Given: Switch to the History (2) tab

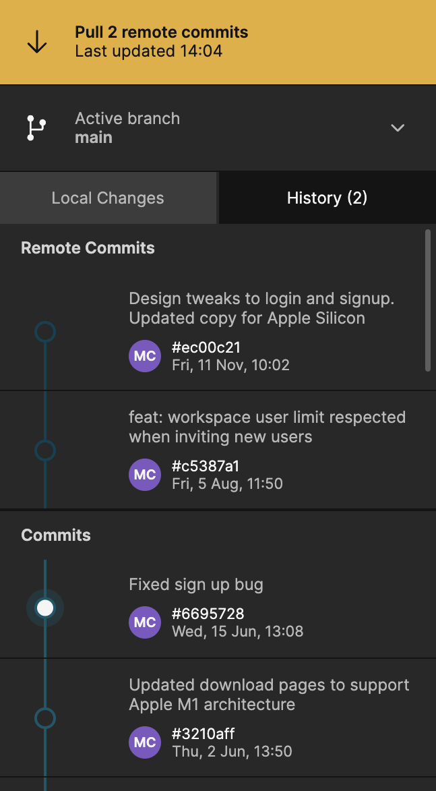Looking at the screenshot, I should (327, 198).
